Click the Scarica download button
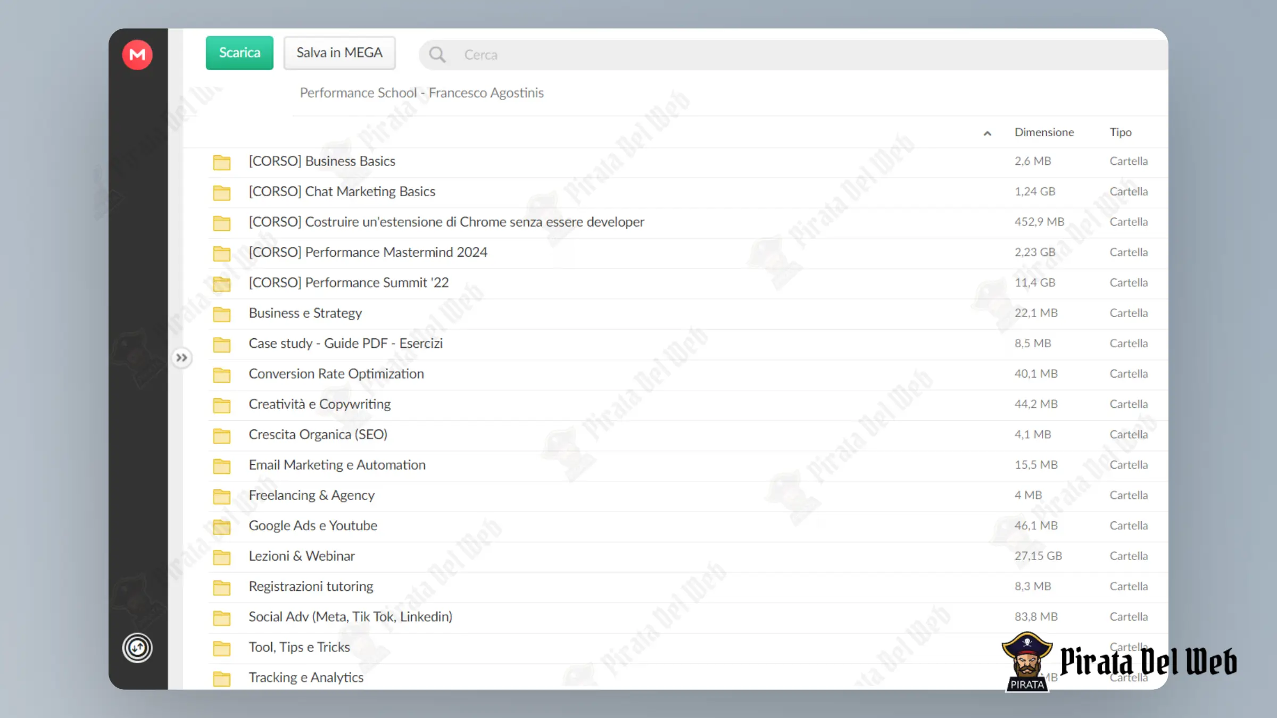This screenshot has width=1277, height=718. [239, 53]
